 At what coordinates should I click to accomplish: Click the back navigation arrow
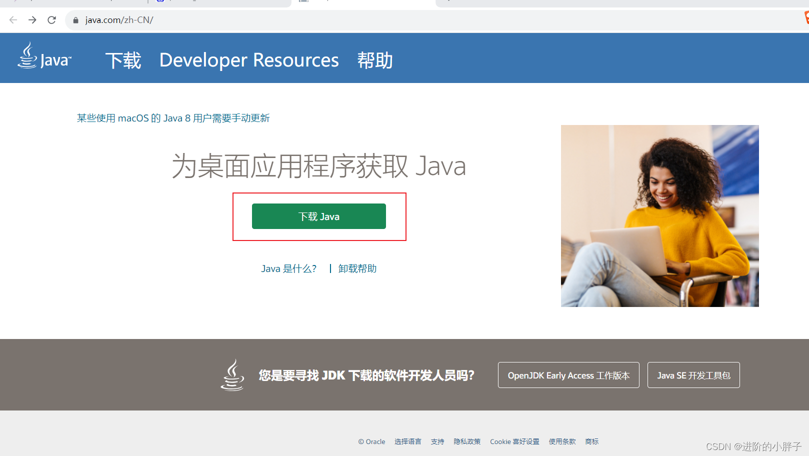(x=12, y=20)
